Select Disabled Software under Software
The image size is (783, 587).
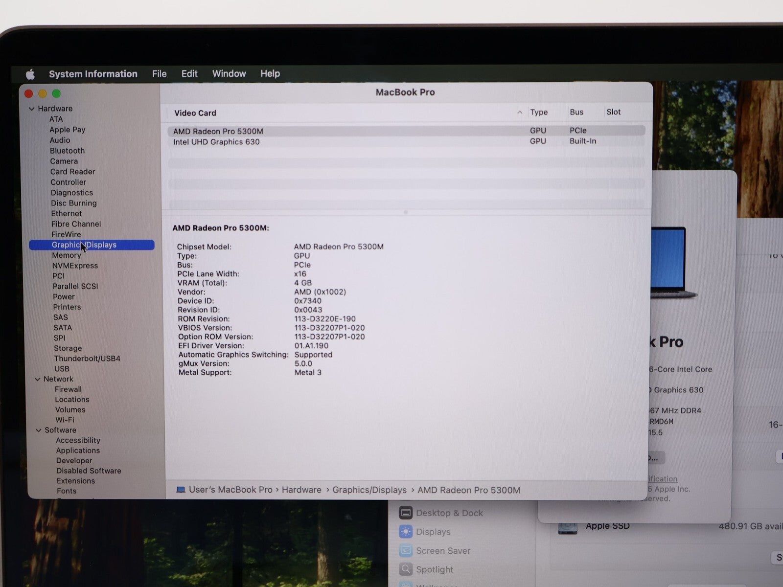[x=89, y=471]
